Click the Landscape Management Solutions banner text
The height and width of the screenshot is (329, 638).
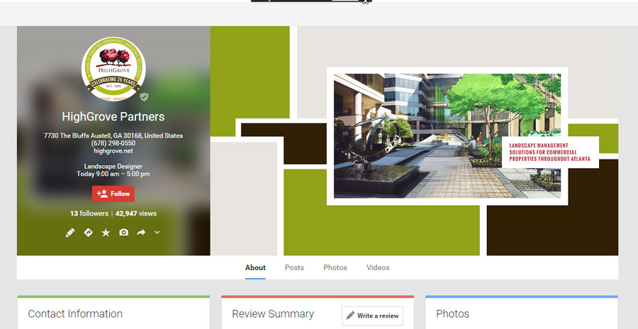pos(549,152)
